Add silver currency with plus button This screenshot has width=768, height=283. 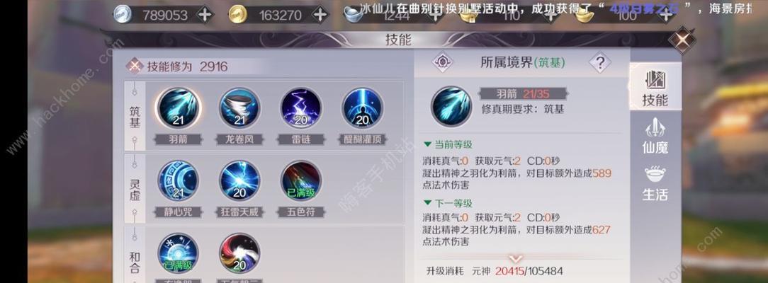click(x=205, y=15)
